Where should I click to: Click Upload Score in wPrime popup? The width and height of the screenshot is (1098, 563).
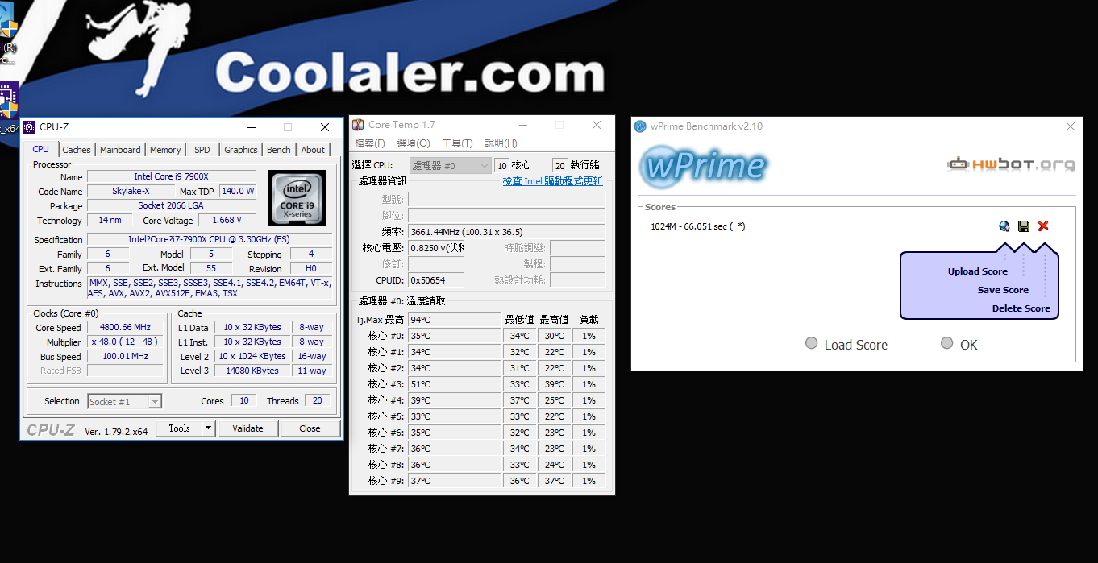pyautogui.click(x=978, y=271)
